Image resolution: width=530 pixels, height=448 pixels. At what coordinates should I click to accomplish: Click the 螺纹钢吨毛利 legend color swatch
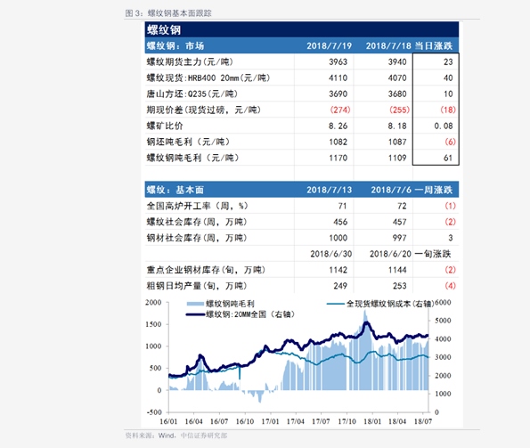pos(195,304)
